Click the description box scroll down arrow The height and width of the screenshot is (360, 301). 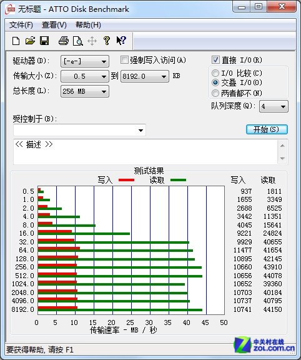282,158
